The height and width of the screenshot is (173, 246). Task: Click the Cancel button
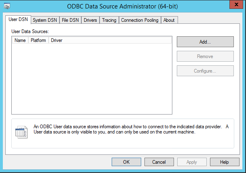click(x=159, y=162)
